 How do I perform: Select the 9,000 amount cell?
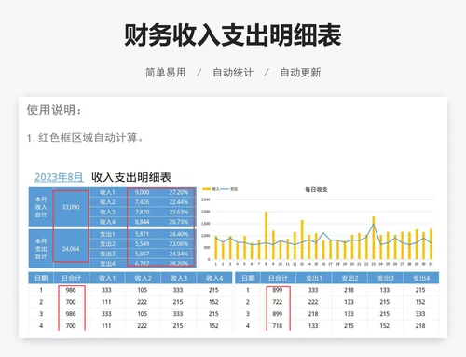[142, 192]
